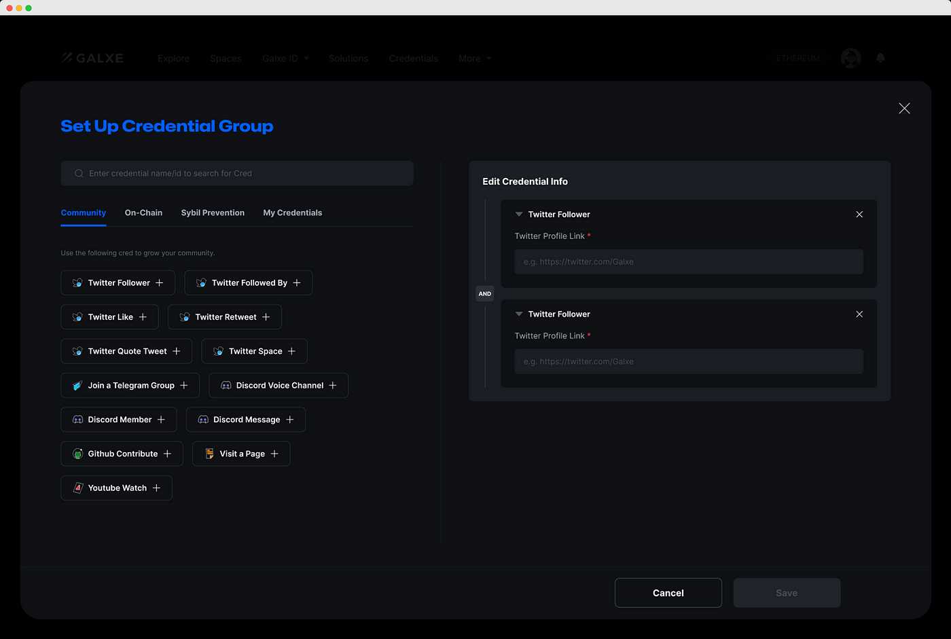Select the Twitter Space credential label
This screenshot has height=639, width=951.
255,351
